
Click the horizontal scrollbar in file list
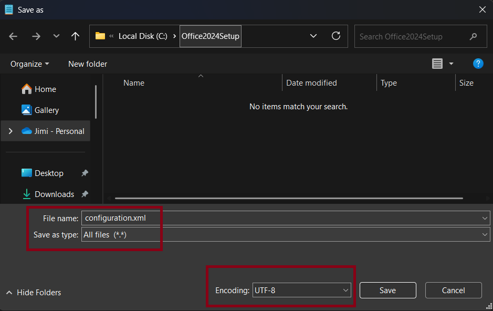(289, 198)
